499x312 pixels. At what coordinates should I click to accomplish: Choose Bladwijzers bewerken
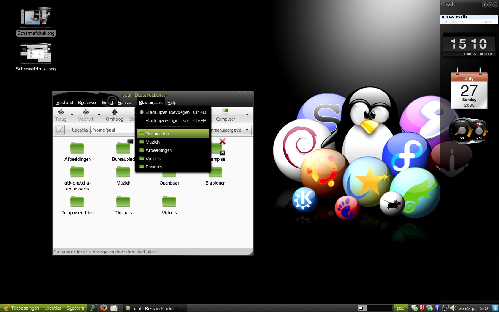pyautogui.click(x=173, y=121)
